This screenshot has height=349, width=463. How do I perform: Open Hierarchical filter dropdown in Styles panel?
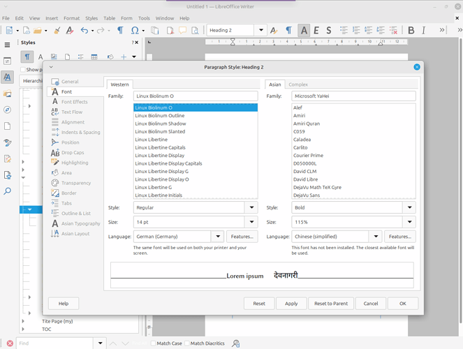click(31, 81)
